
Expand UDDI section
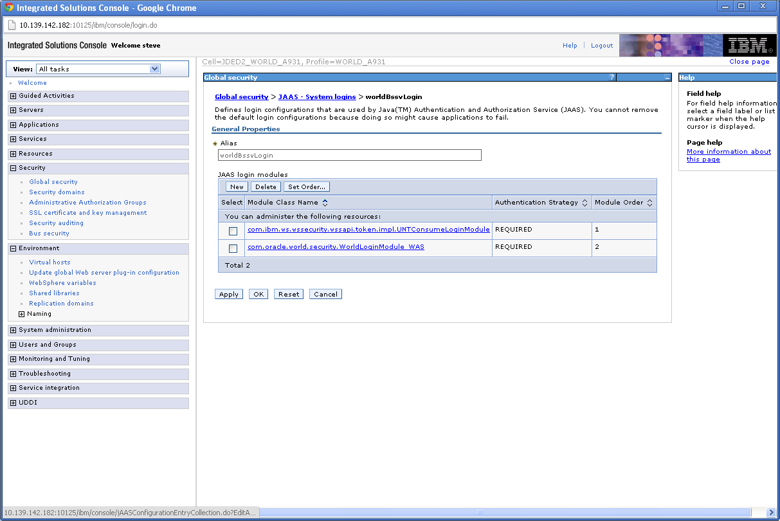click(13, 403)
